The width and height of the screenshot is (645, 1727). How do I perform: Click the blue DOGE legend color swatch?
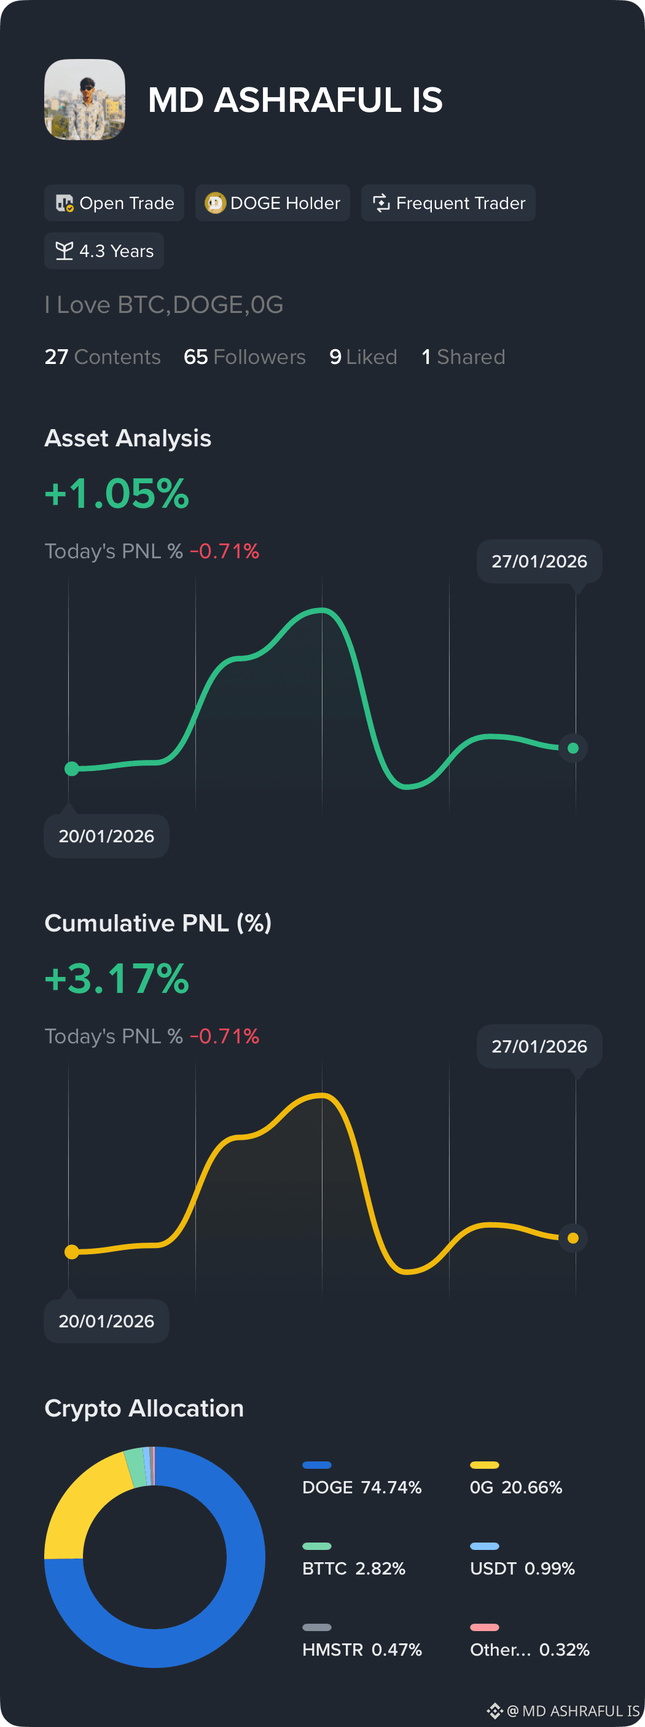[x=317, y=1465]
